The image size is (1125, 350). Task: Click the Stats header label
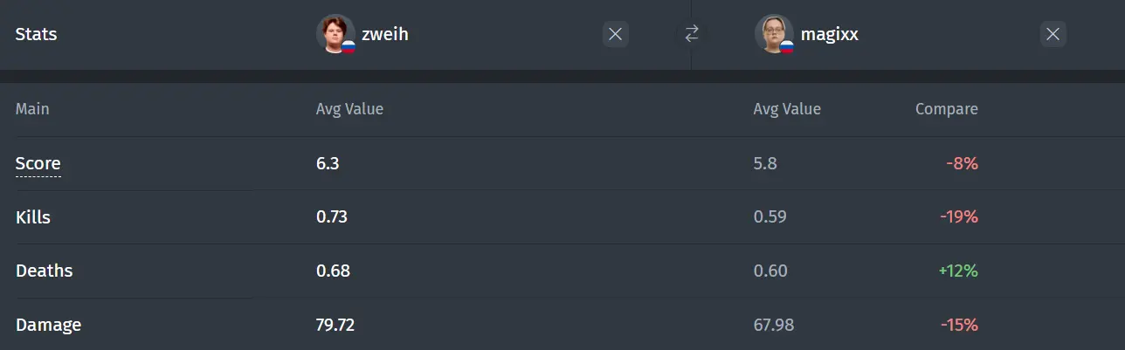(36, 35)
